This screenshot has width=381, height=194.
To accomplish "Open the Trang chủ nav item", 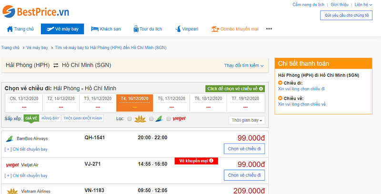I will (20, 29).
